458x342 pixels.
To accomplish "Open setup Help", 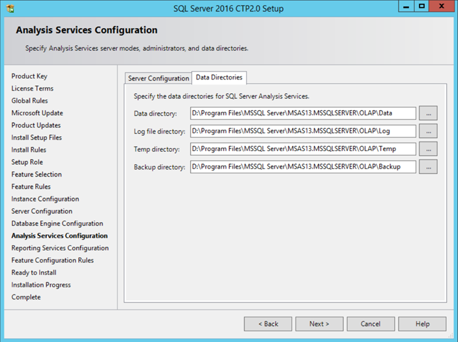I will (422, 324).
